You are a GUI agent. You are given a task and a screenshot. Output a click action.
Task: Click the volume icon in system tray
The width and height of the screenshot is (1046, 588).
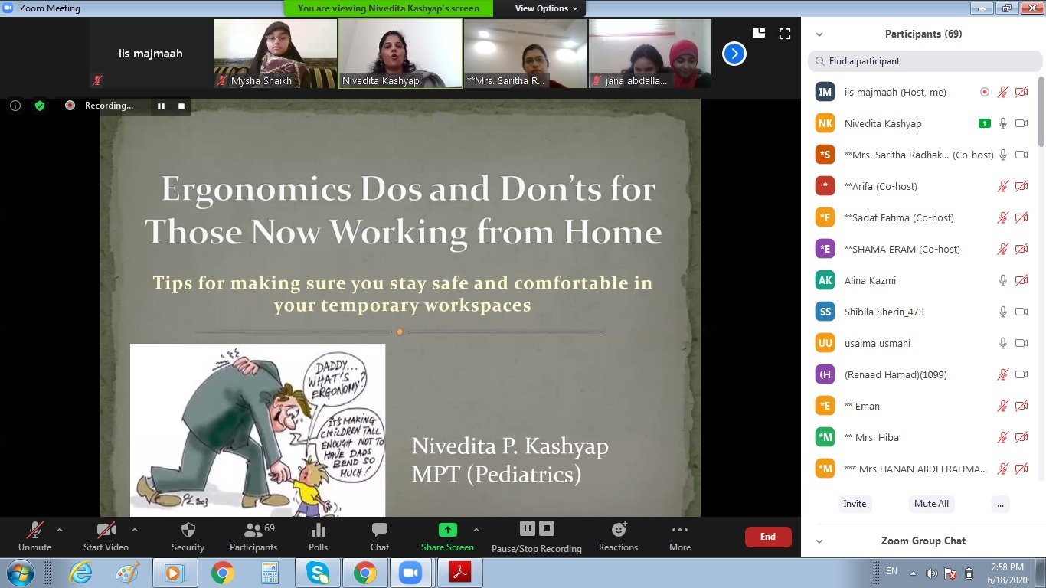(x=931, y=573)
